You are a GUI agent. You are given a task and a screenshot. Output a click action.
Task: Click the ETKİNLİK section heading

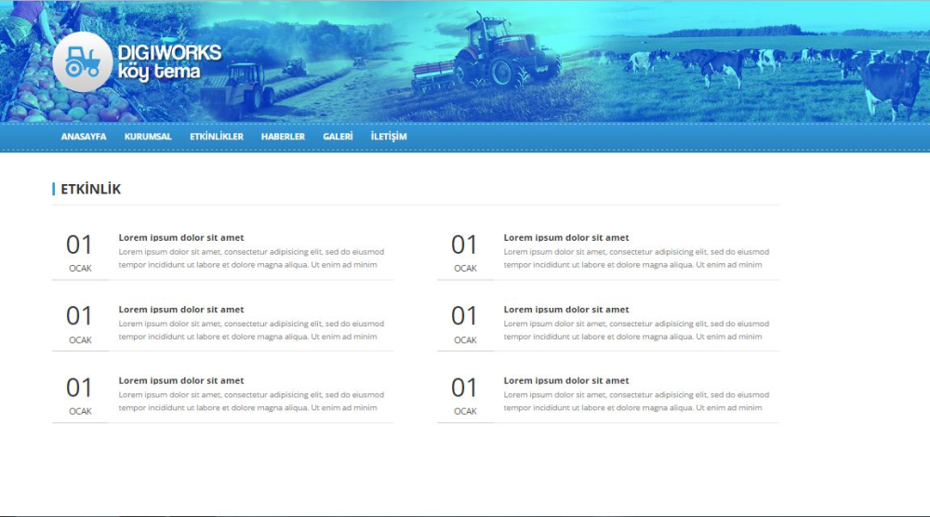tap(91, 189)
